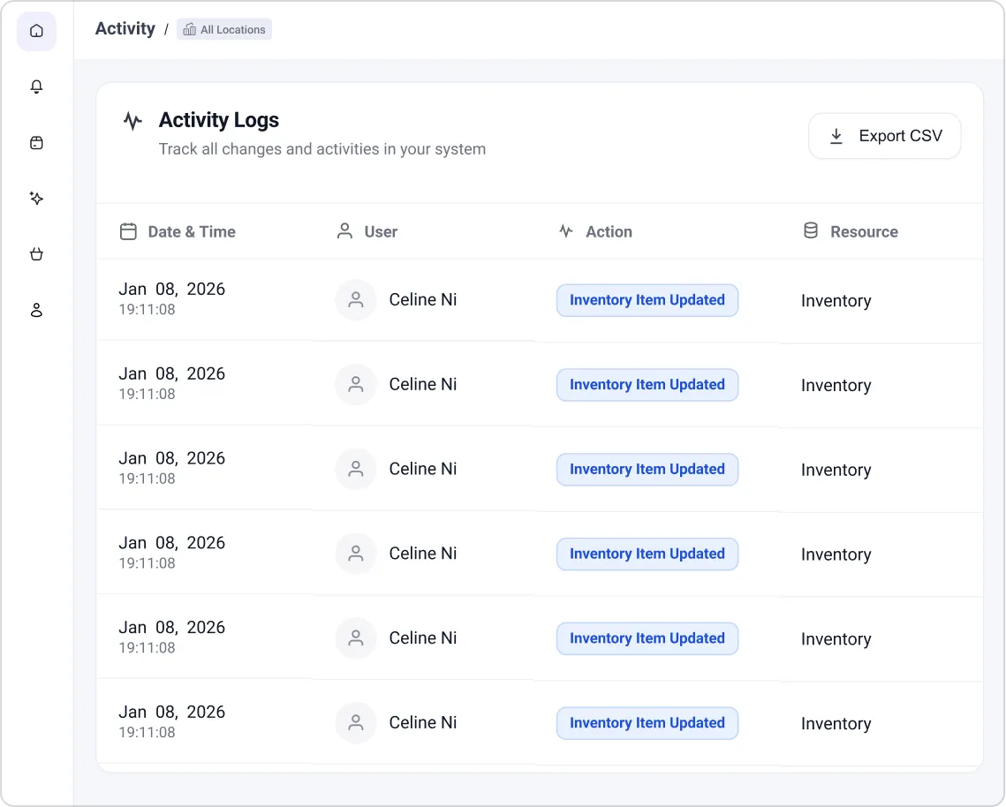This screenshot has height=807, width=1006.
Task: Click the second row's date Jan 08, 2026
Action: (172, 374)
